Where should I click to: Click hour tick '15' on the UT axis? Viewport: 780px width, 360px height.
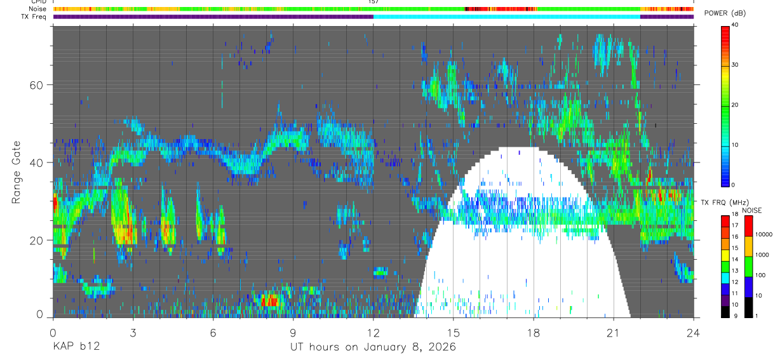point(454,332)
